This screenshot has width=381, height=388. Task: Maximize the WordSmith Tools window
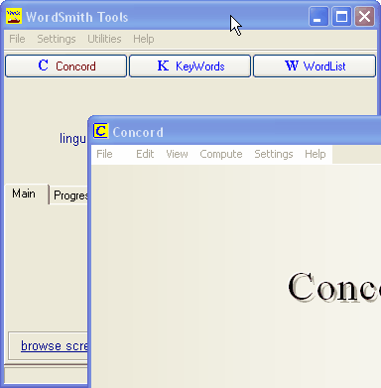coord(341,17)
